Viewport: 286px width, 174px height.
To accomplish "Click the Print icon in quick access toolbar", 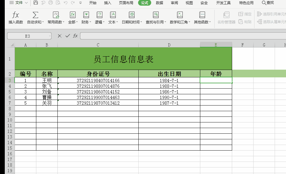I will (x=51, y=3).
